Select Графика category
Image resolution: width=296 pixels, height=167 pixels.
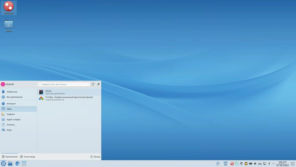[18, 114]
